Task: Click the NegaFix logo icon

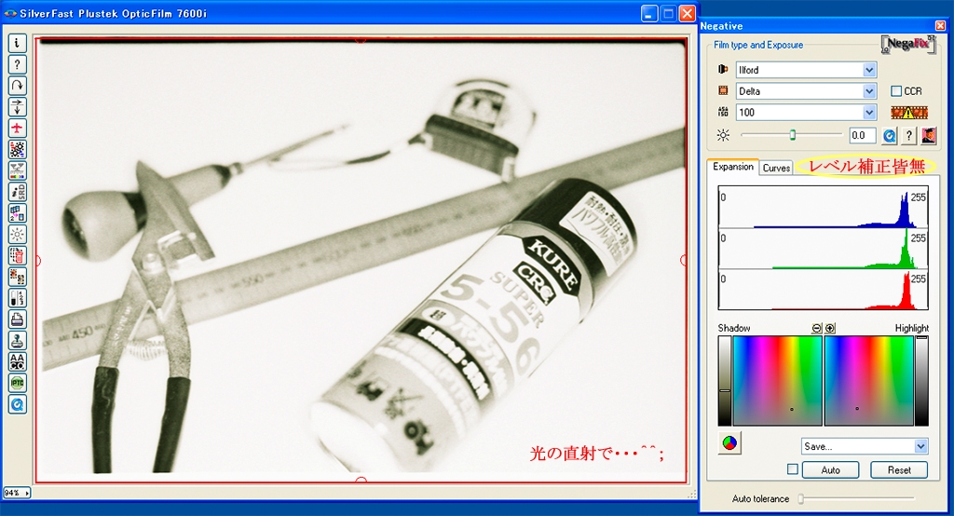Action: [x=907, y=45]
